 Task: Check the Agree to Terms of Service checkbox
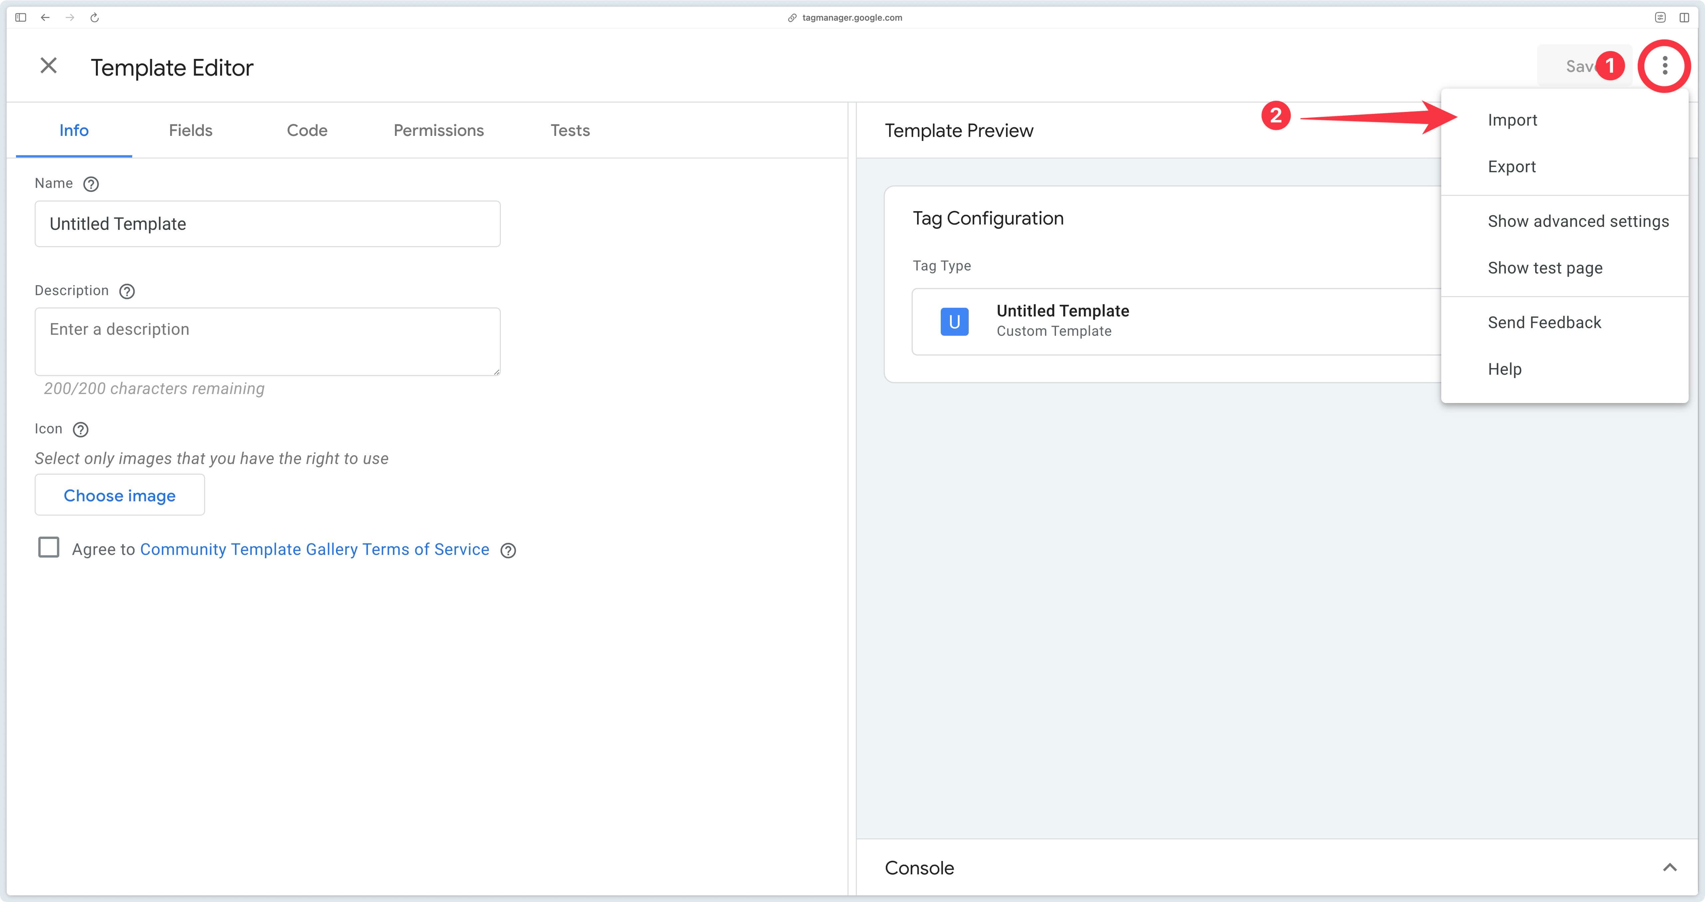[x=49, y=548]
